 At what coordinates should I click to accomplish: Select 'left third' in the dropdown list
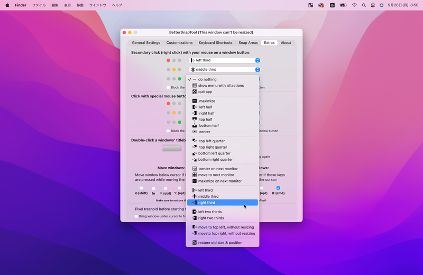pyautogui.click(x=223, y=190)
